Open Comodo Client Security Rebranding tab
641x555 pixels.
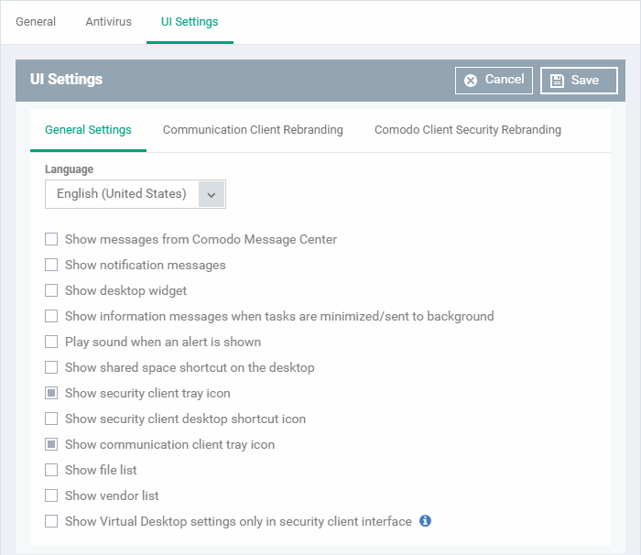(468, 130)
